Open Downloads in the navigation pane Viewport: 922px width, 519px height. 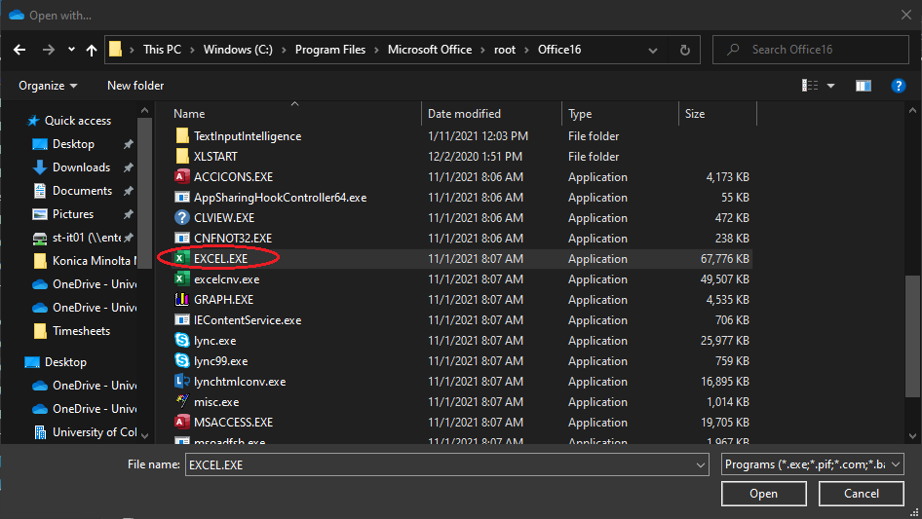[81, 167]
